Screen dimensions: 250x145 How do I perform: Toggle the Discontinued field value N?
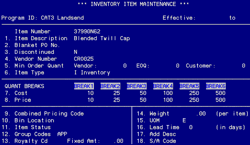point(75,52)
